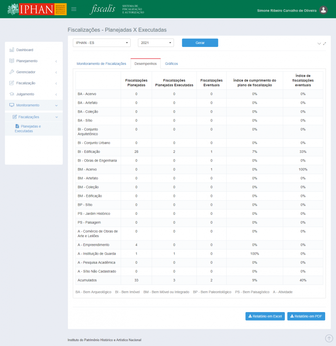Download Relatório em PDF
336x346 pixels.
click(306, 317)
